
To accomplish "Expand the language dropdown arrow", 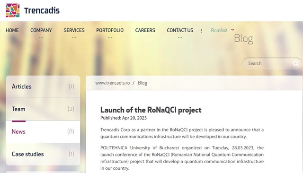I will [232, 30].
